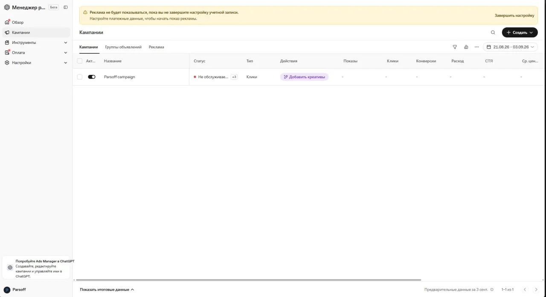Screen dimensions: 546x297
Task: Click the Parsoff account avatar
Action: (7, 289)
